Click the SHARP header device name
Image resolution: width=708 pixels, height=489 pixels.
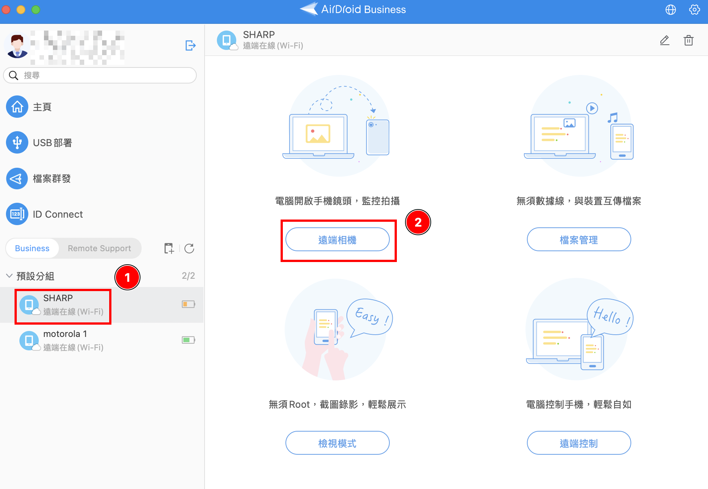259,35
